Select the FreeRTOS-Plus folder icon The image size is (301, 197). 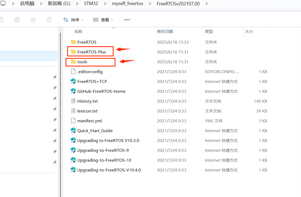tap(73, 52)
